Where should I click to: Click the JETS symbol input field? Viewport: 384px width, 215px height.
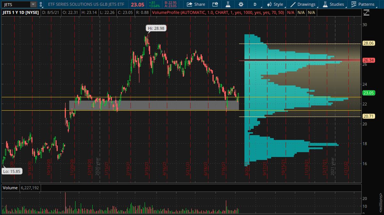point(16,4)
